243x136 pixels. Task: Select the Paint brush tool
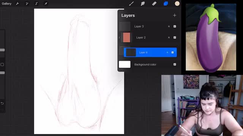(131, 3)
